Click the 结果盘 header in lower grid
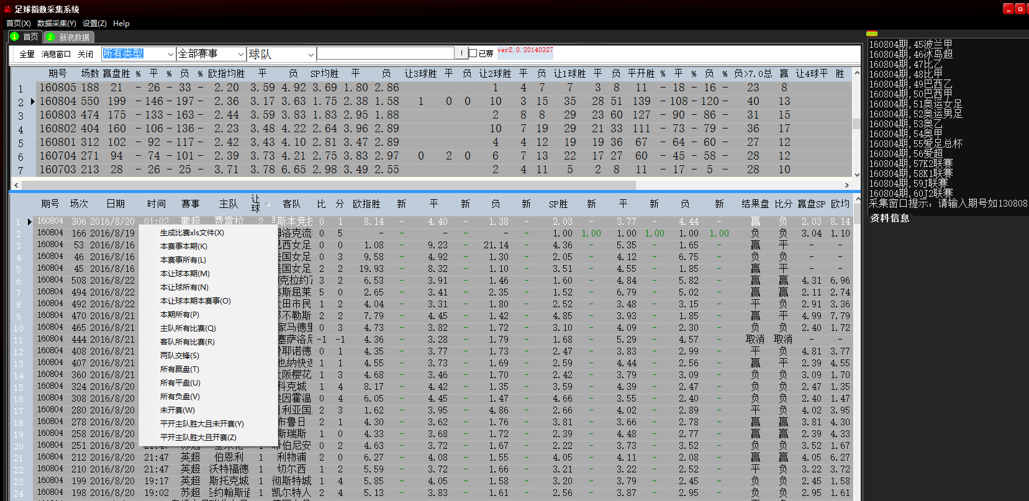Image resolution: width=1029 pixels, height=501 pixels. pyautogui.click(x=755, y=204)
